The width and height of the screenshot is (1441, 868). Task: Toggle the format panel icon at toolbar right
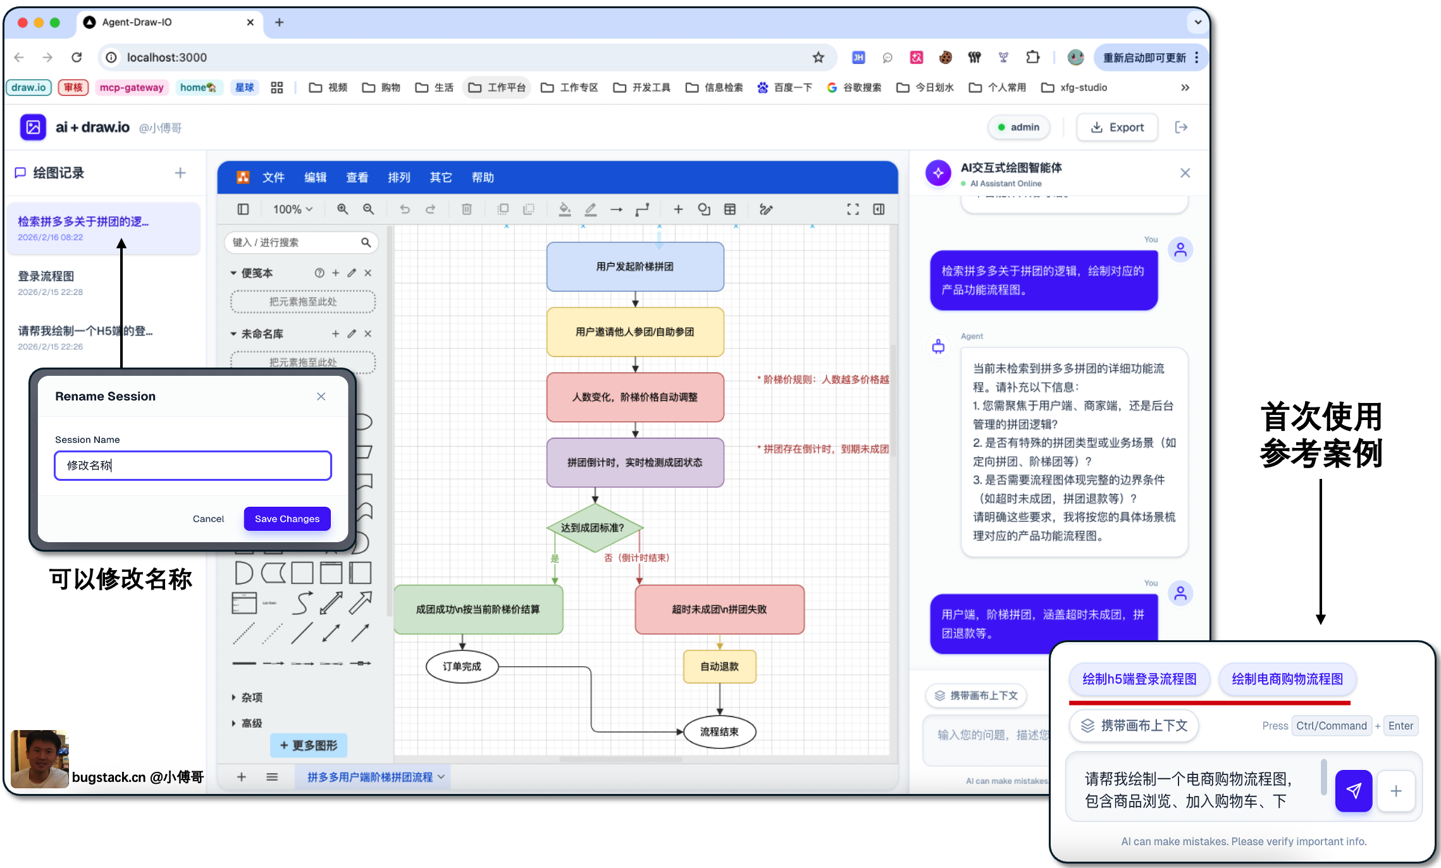pyautogui.click(x=879, y=209)
